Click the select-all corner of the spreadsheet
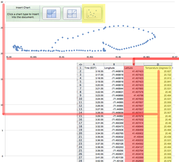The width and height of the screenshot is (179, 162). click(81, 64)
